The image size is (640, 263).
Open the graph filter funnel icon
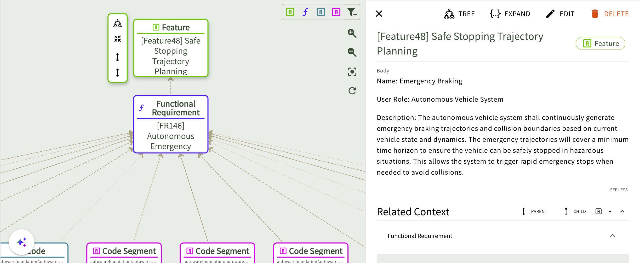[x=352, y=12]
